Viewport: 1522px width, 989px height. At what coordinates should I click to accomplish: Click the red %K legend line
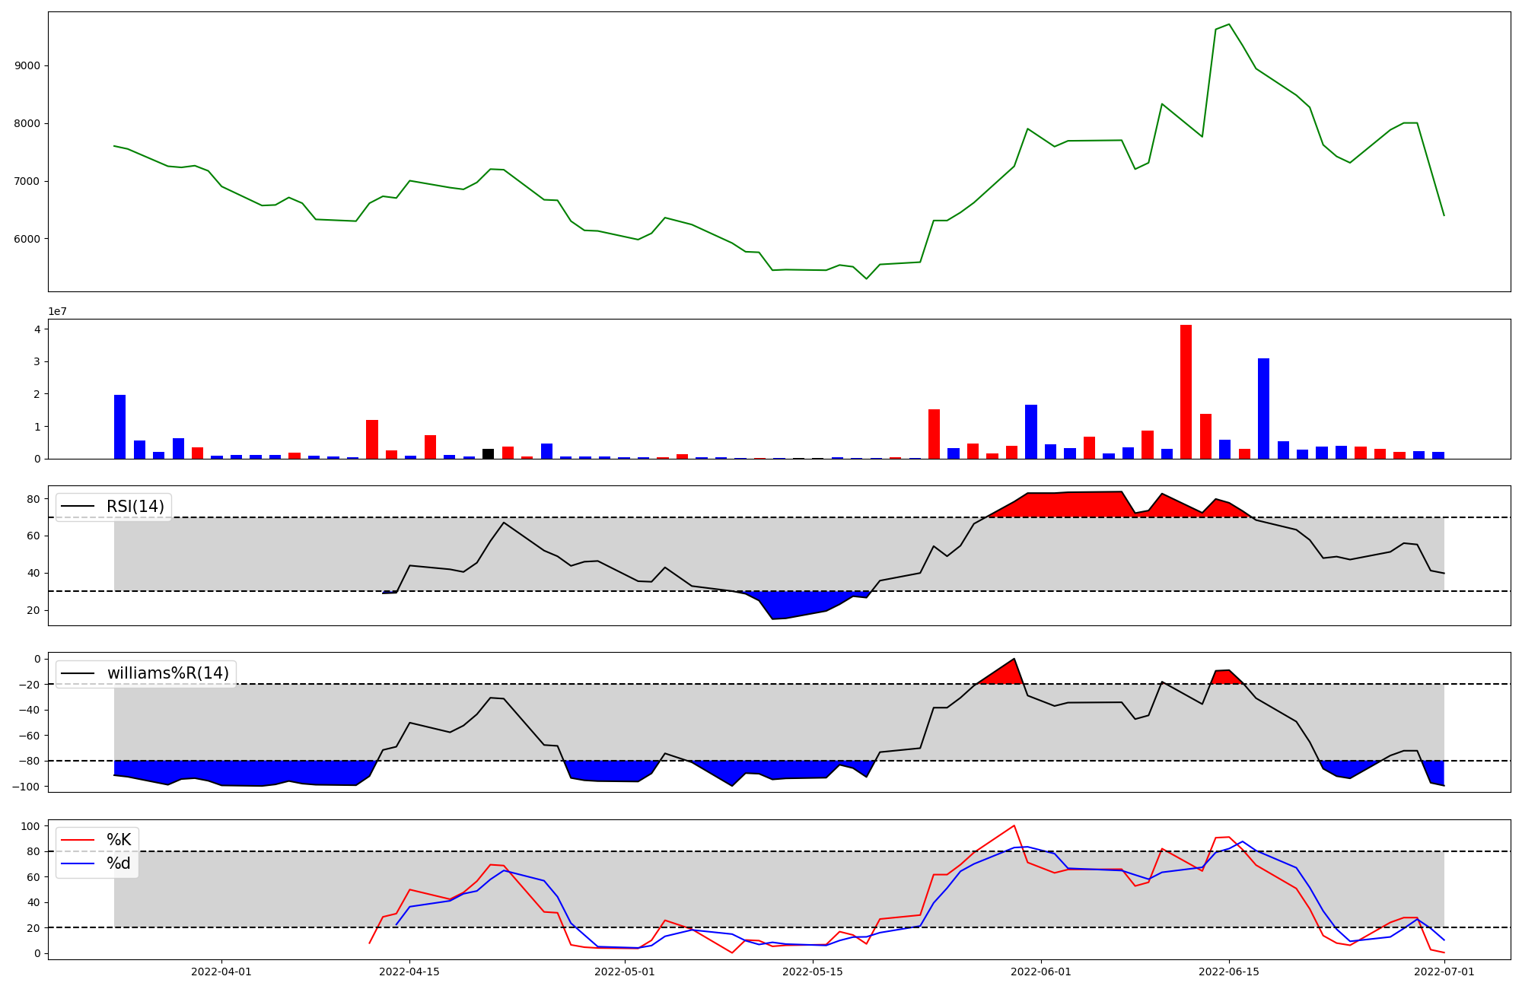coord(77,840)
